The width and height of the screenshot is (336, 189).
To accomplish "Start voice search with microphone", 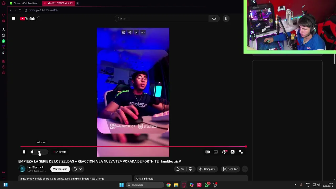I will pos(226,19).
